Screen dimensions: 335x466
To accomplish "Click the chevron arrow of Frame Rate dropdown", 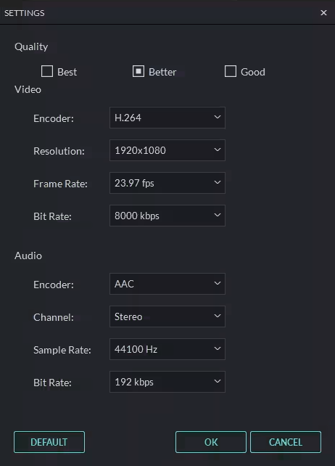I will [218, 182].
